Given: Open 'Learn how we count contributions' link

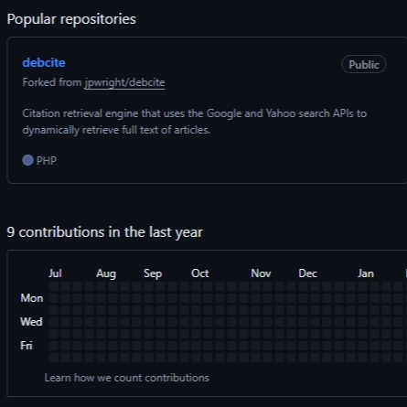Looking at the screenshot, I should point(127,378).
